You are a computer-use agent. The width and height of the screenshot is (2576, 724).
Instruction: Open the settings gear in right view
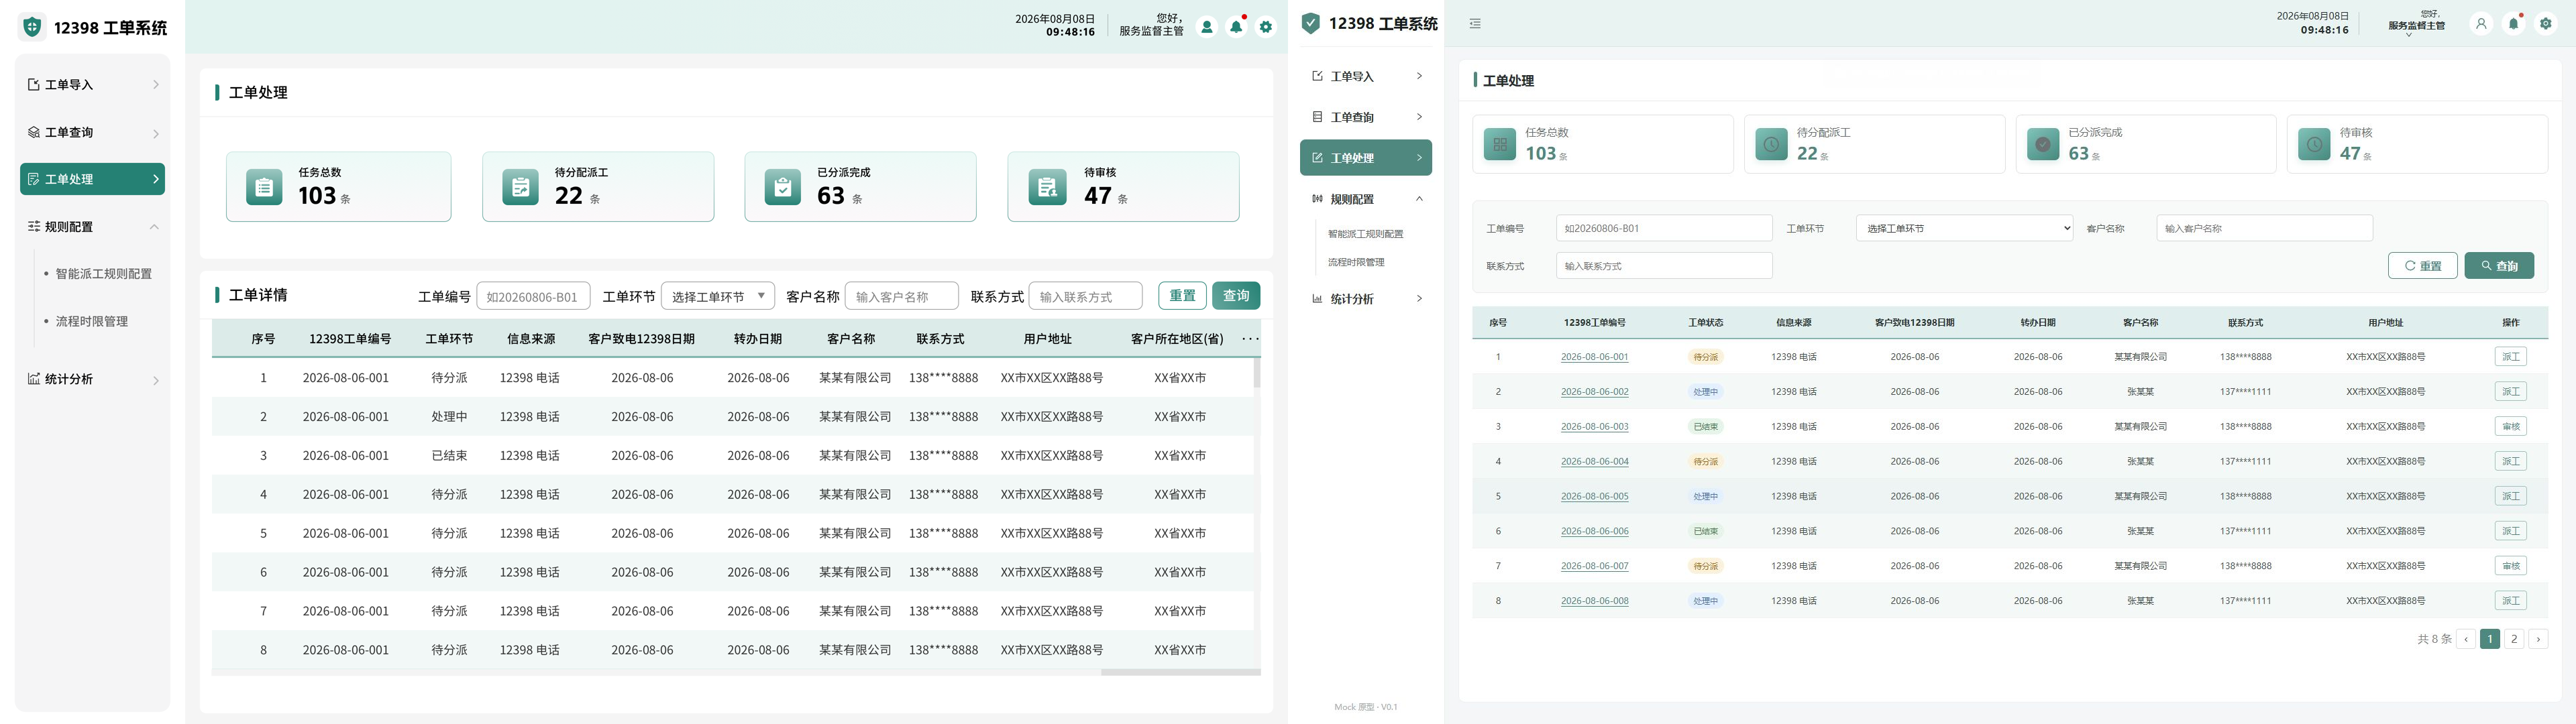2546,24
